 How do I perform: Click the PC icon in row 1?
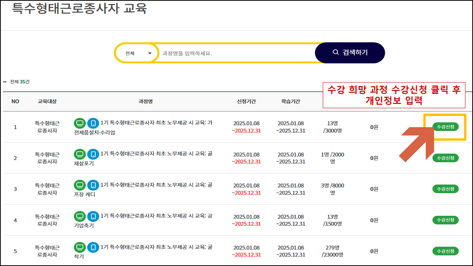tap(80, 123)
